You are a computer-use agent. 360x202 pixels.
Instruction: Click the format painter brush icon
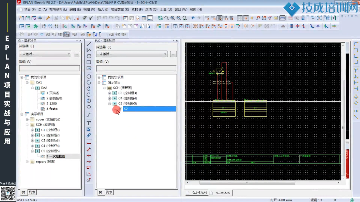click(x=85, y=18)
